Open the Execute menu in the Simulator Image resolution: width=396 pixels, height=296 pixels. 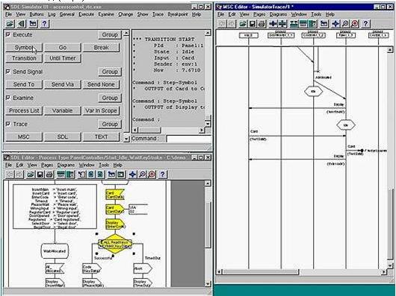point(87,14)
